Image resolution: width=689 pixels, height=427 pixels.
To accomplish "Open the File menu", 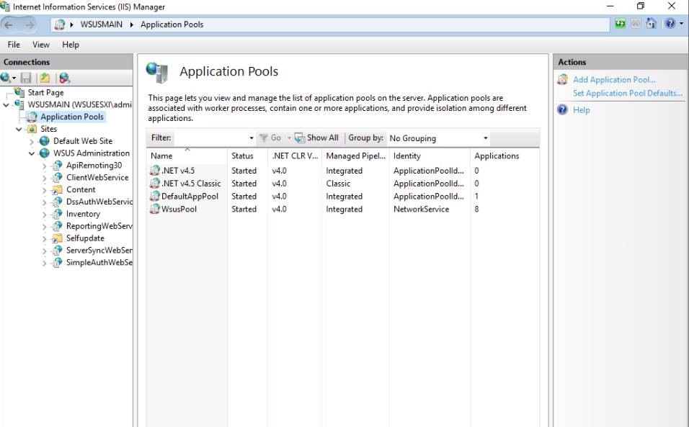I will click(x=13, y=44).
